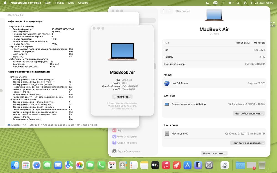
Task: Open the Информация о системе menu
Action: 25,3
